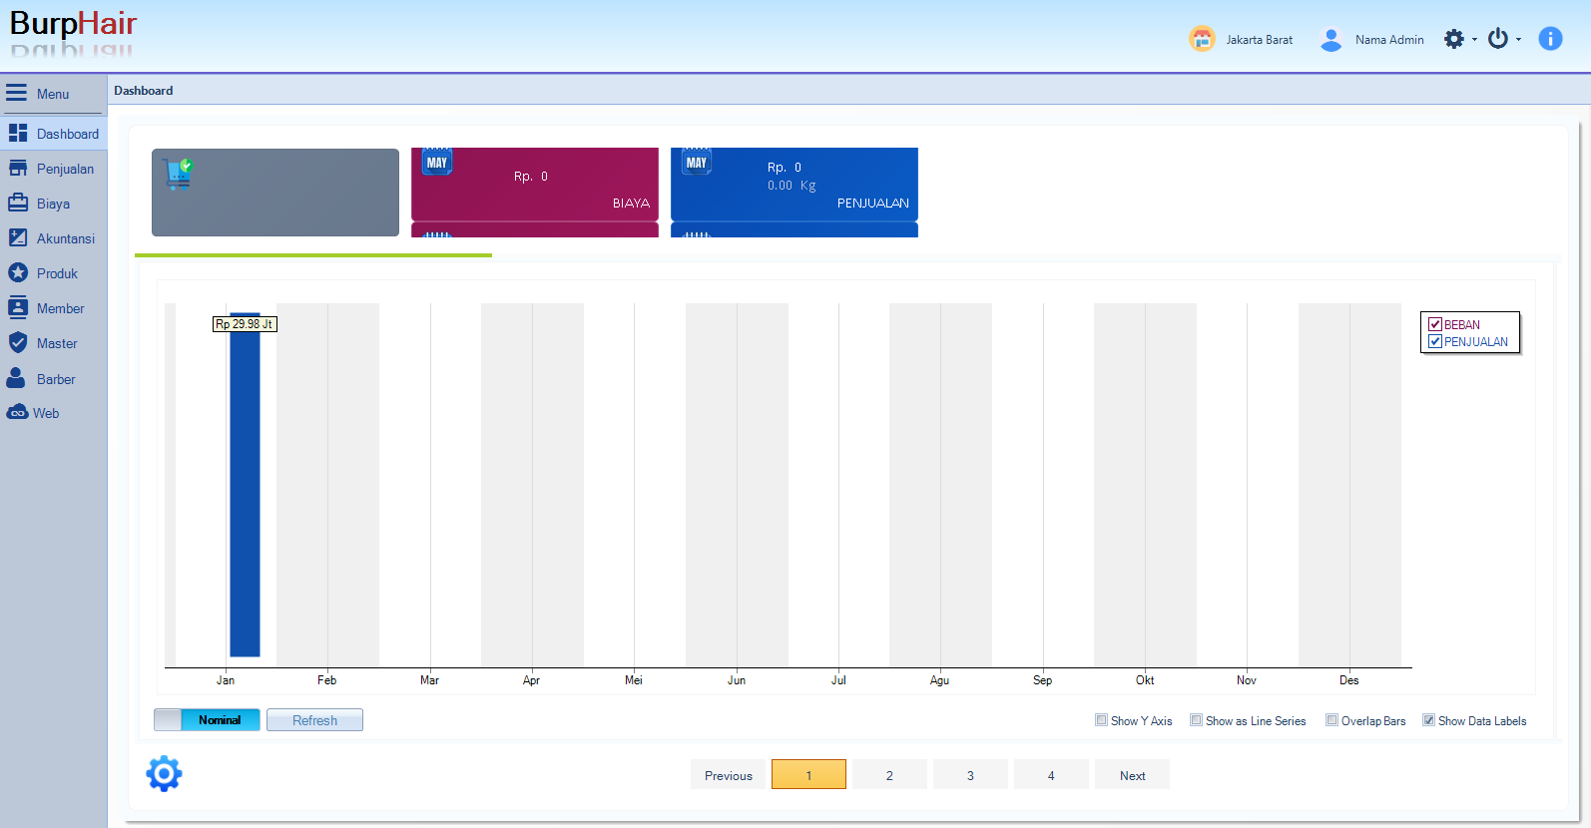This screenshot has width=1591, height=828.
Task: Open the hamburger Menu icon
Action: (16, 93)
